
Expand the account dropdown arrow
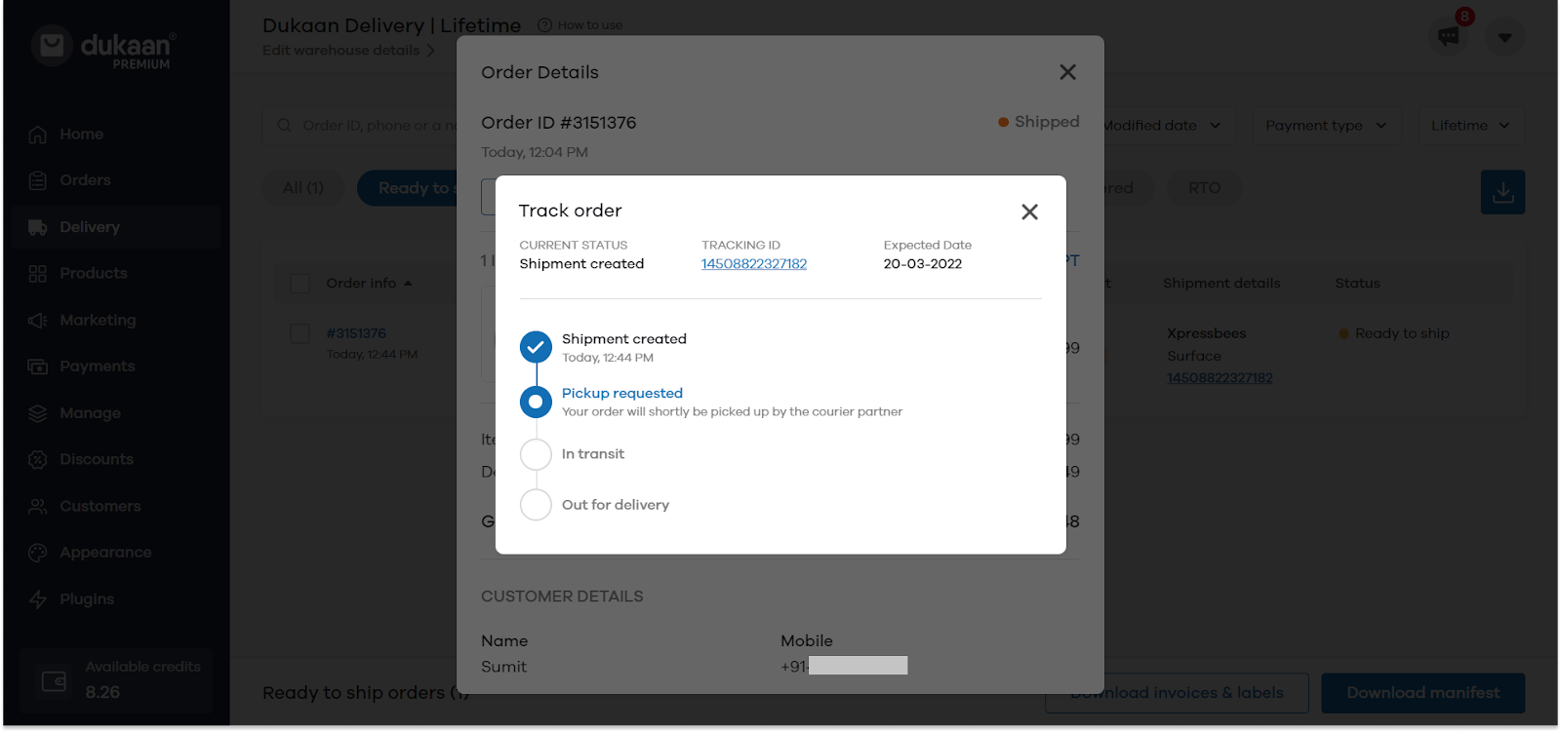click(x=1505, y=37)
